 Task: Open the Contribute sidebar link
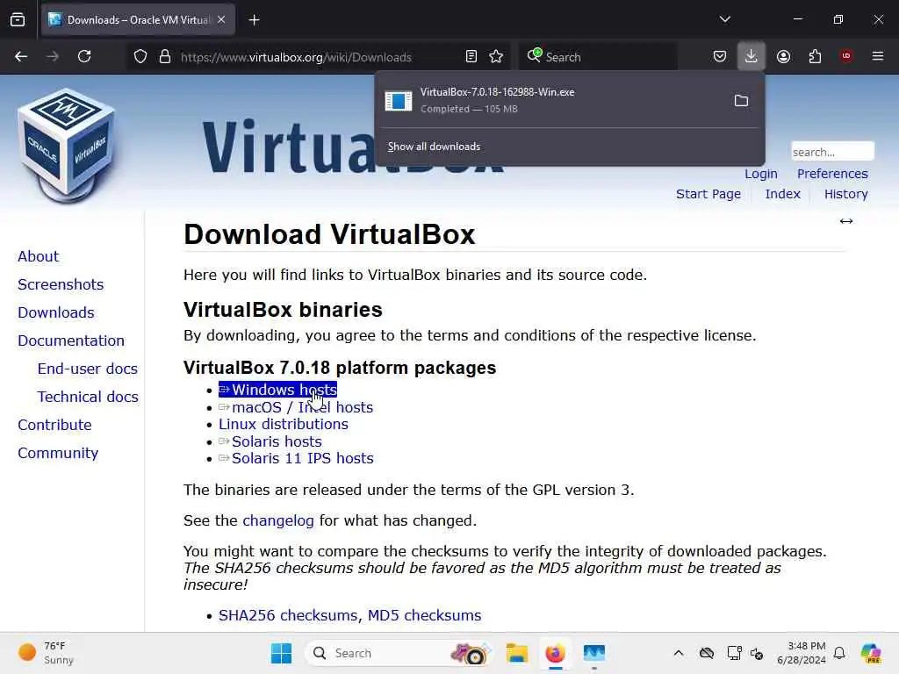coord(54,425)
